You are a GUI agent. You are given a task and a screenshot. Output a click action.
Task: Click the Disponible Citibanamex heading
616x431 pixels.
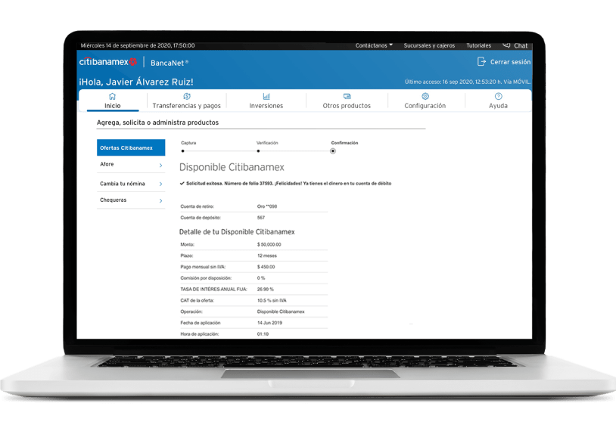(232, 168)
